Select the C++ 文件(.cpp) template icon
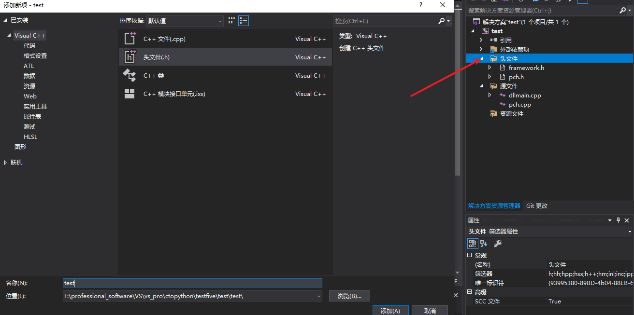634x315 pixels. pos(130,38)
